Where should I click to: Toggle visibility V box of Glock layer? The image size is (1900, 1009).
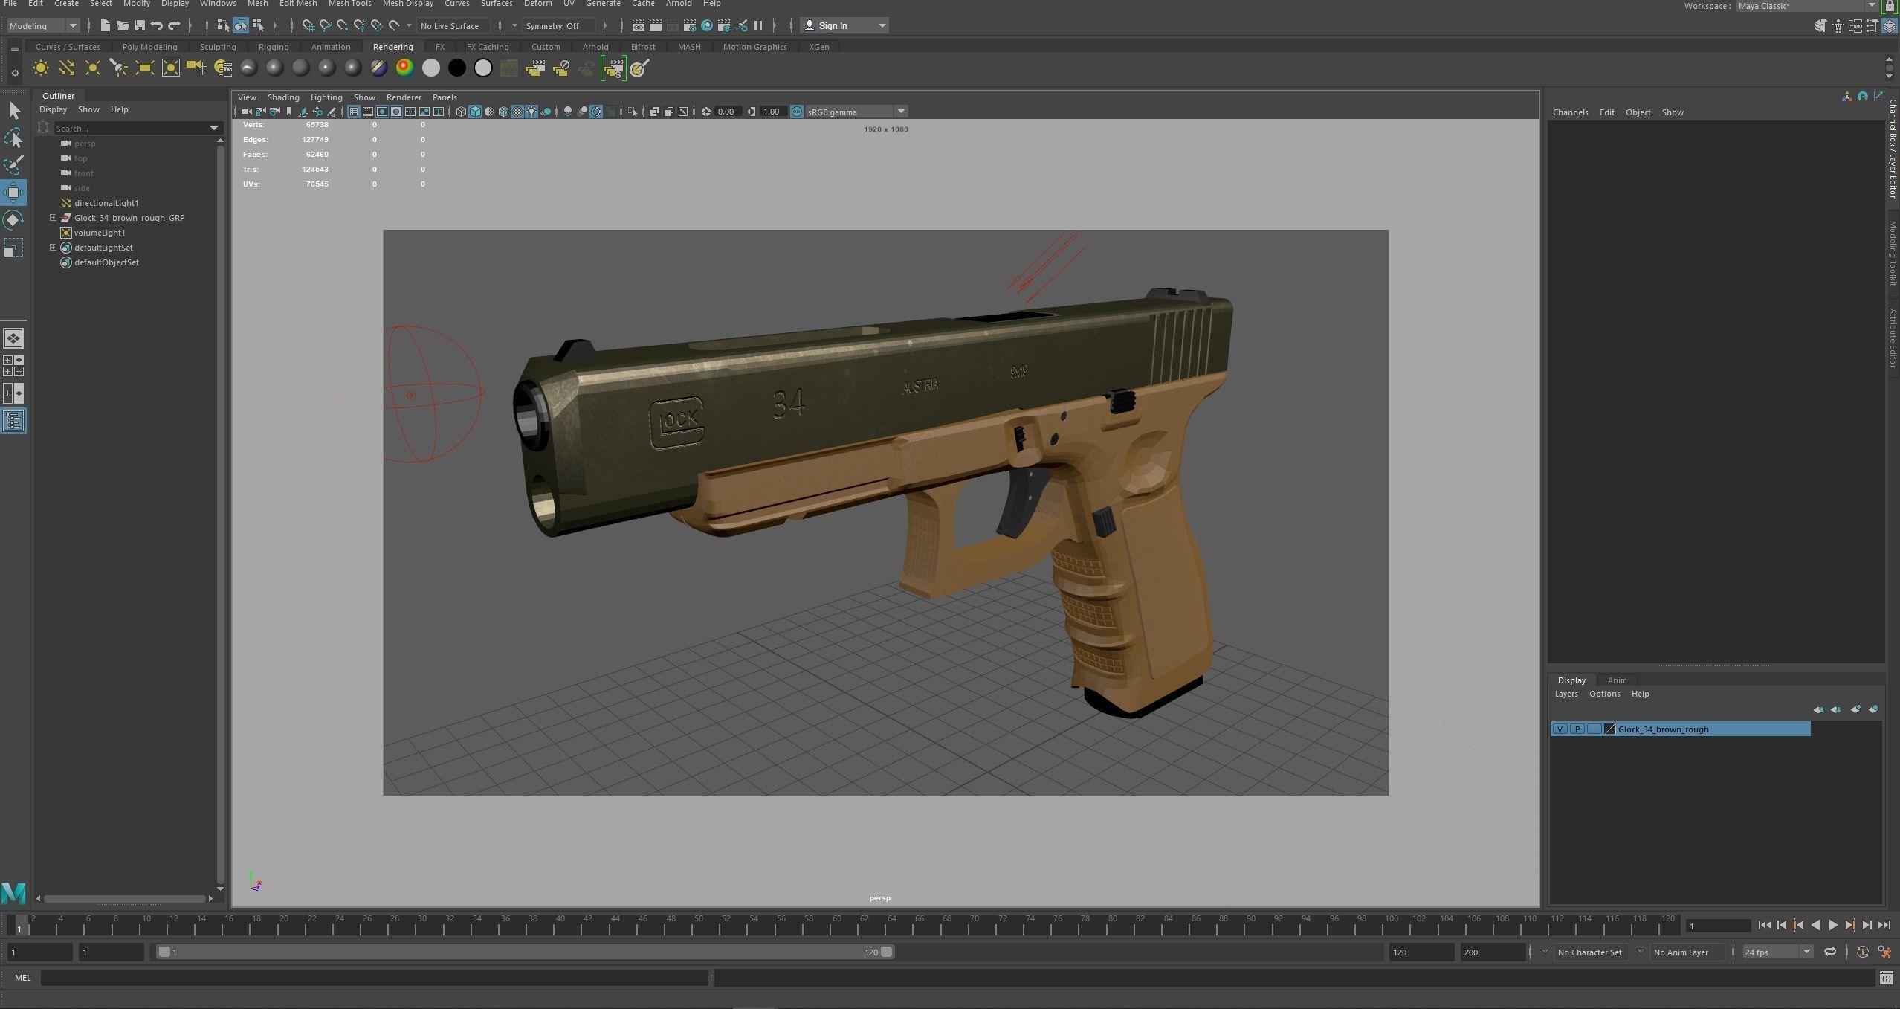tap(1560, 729)
